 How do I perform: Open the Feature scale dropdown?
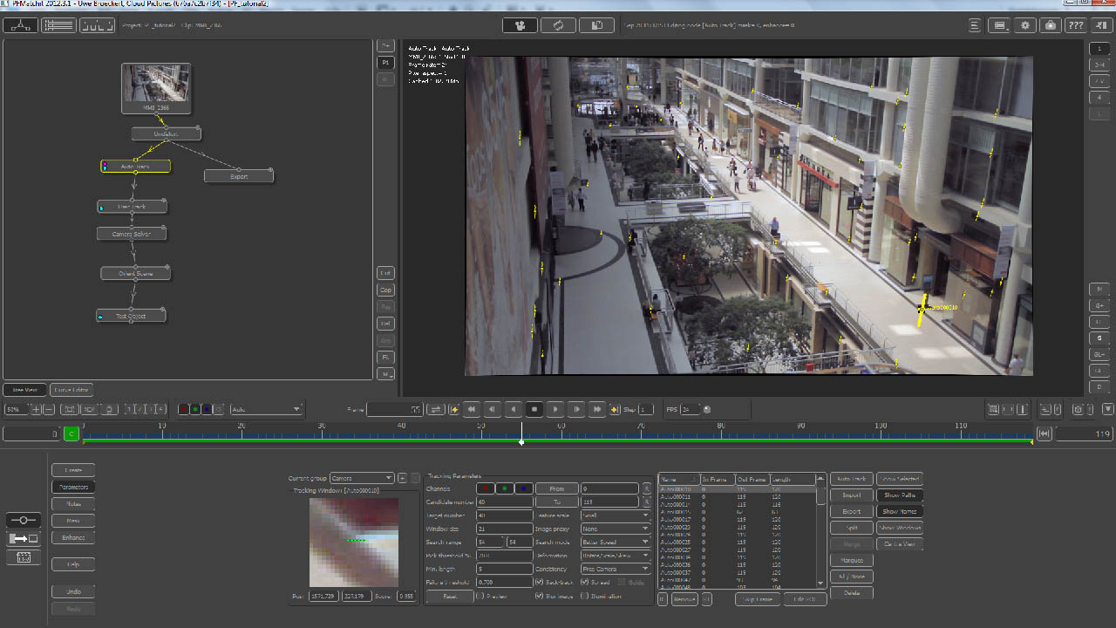616,515
